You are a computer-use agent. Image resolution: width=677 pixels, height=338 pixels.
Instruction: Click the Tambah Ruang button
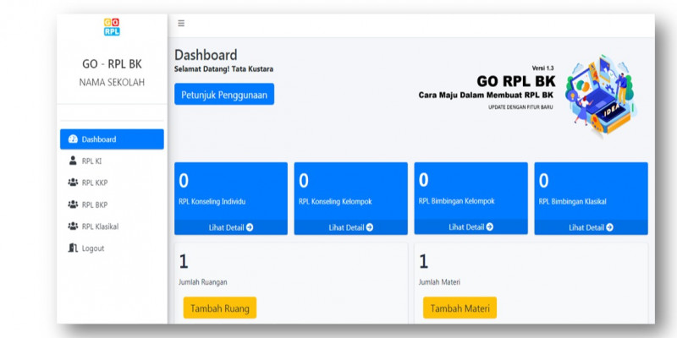220,308
